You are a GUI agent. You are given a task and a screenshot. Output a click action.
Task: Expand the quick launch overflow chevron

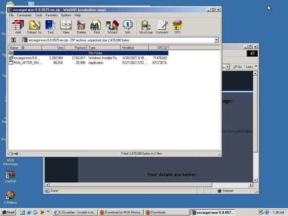[48, 211]
